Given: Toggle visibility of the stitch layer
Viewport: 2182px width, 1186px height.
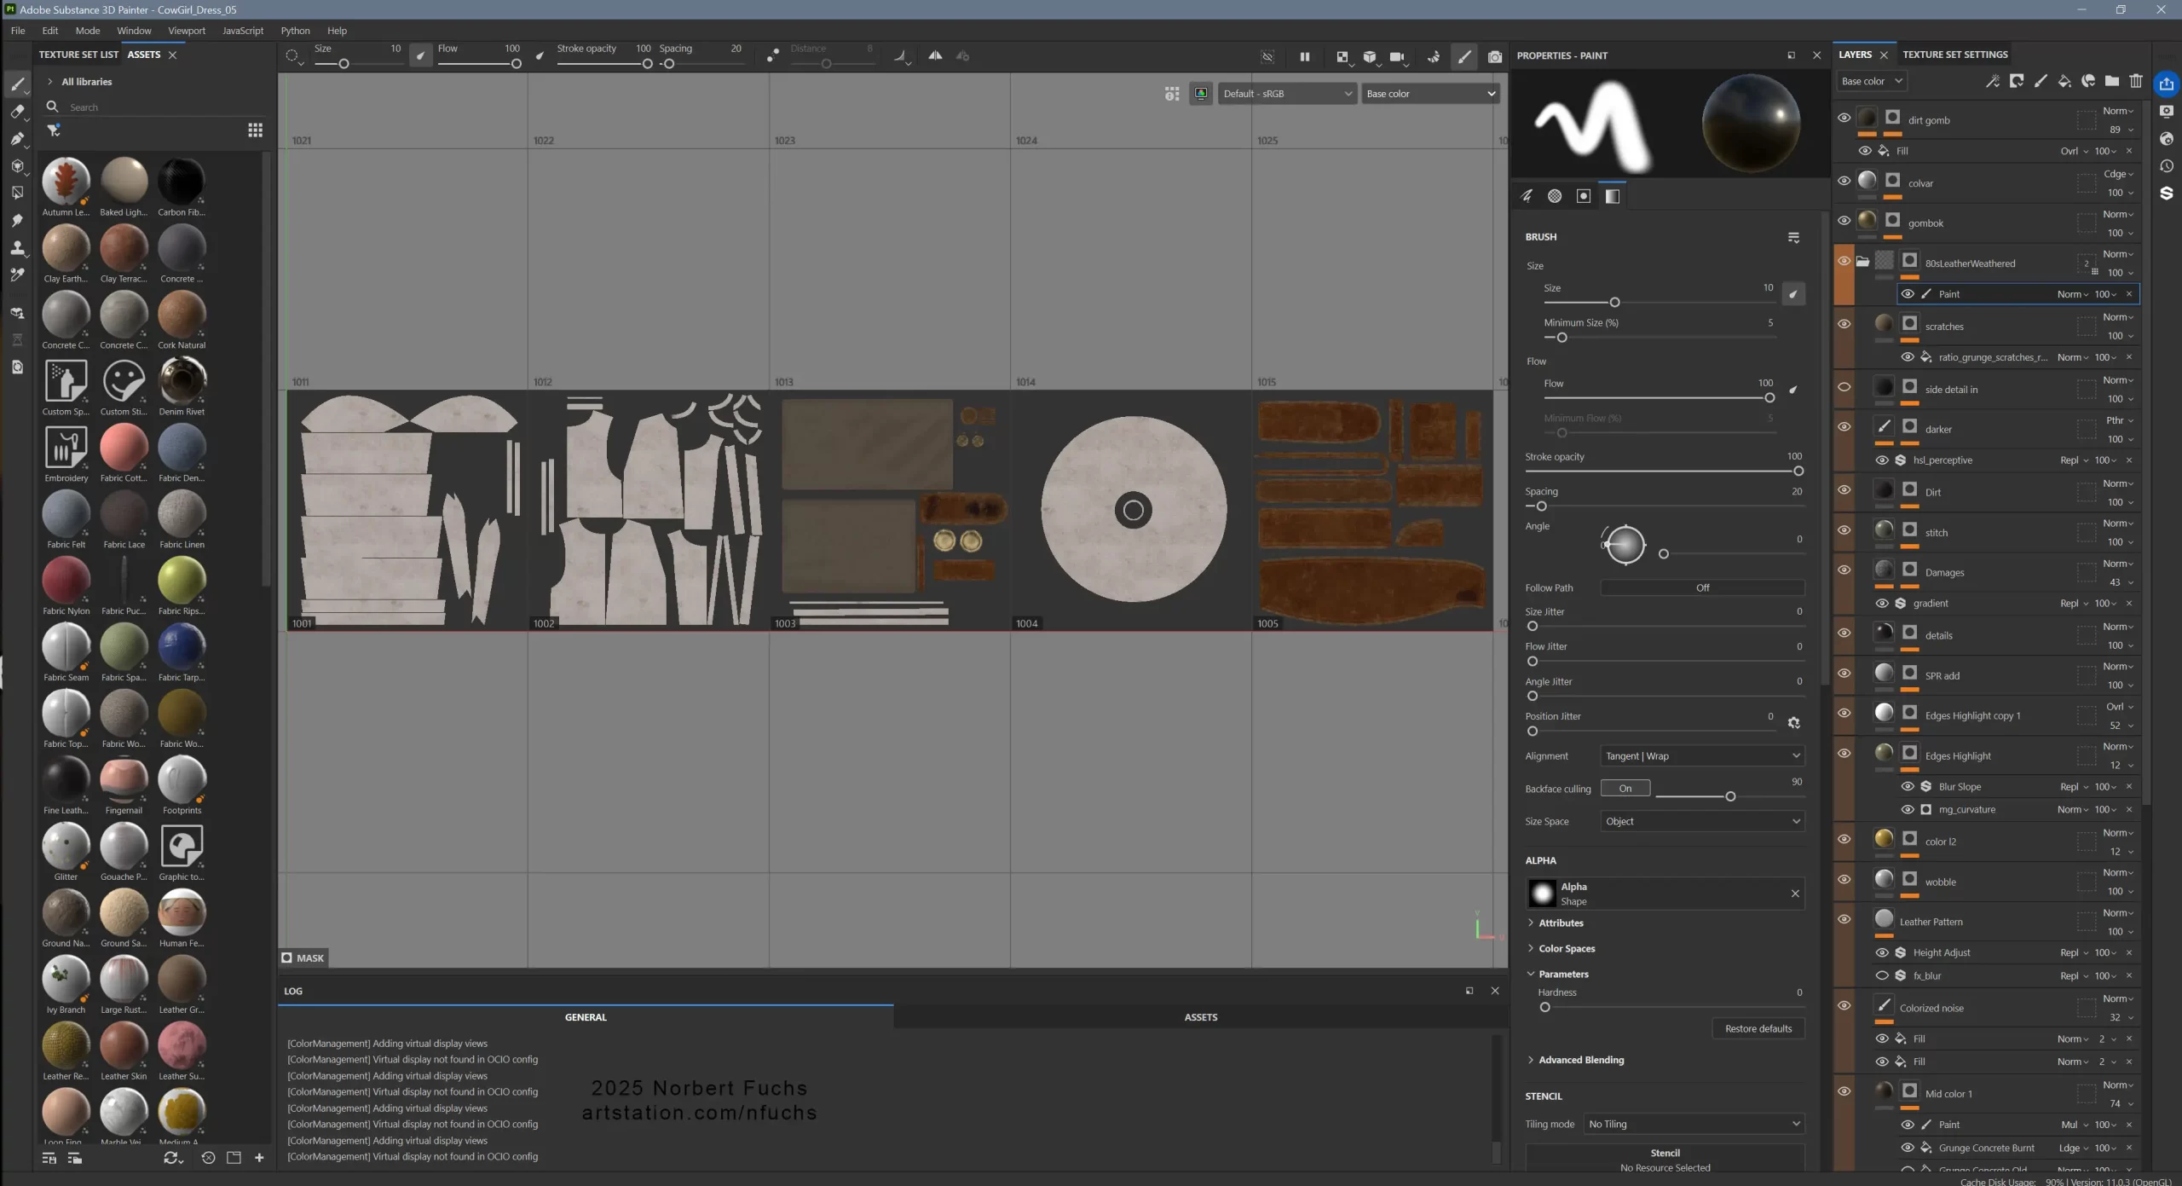Looking at the screenshot, I should (x=1844, y=530).
